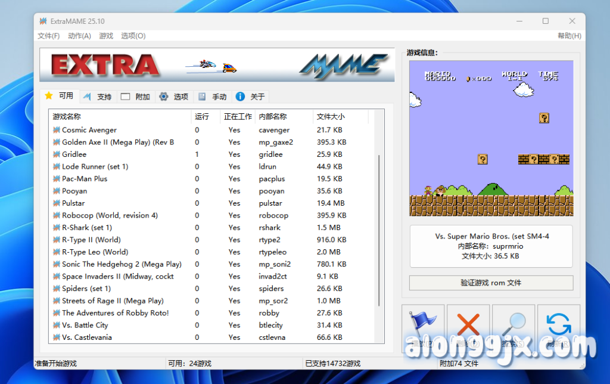The image size is (610, 384).
Task: Open the 帮助(H) menu
Action: pyautogui.click(x=569, y=36)
